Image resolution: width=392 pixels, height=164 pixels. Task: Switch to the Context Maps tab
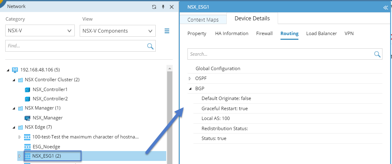coord(203,20)
